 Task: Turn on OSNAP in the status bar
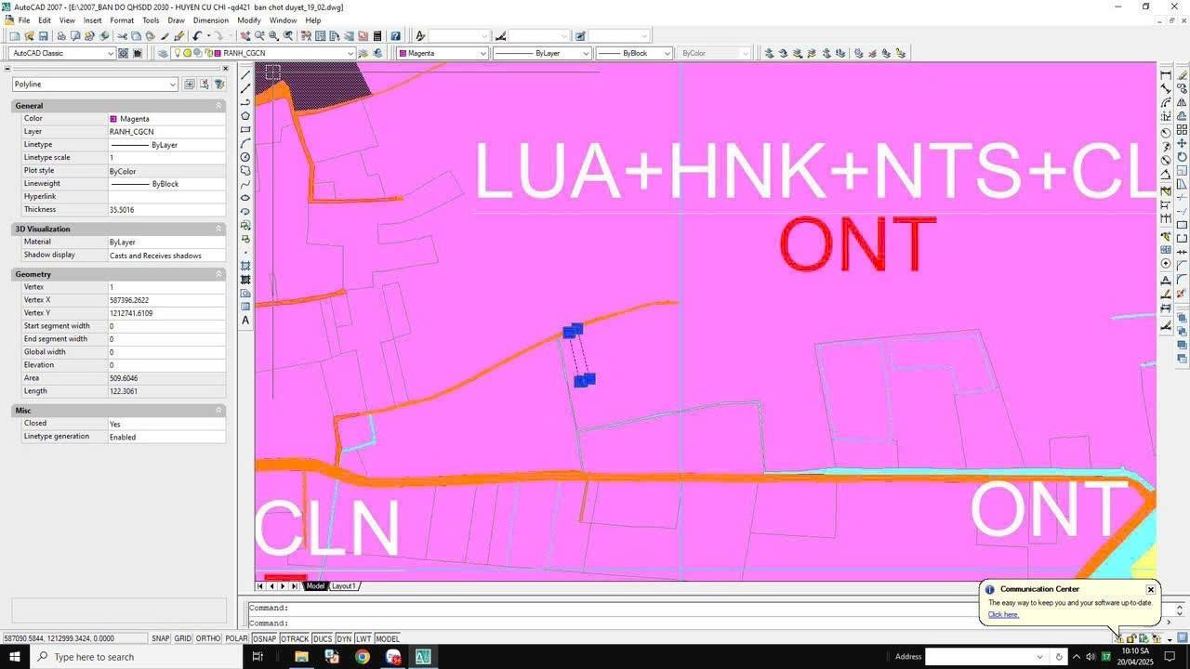(264, 638)
